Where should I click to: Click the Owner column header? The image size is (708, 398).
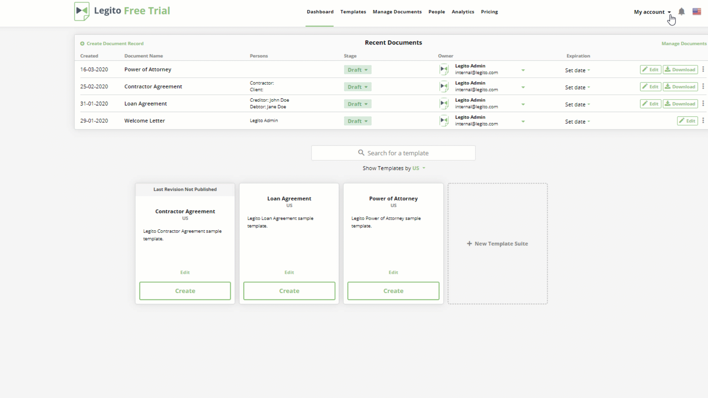(445, 56)
